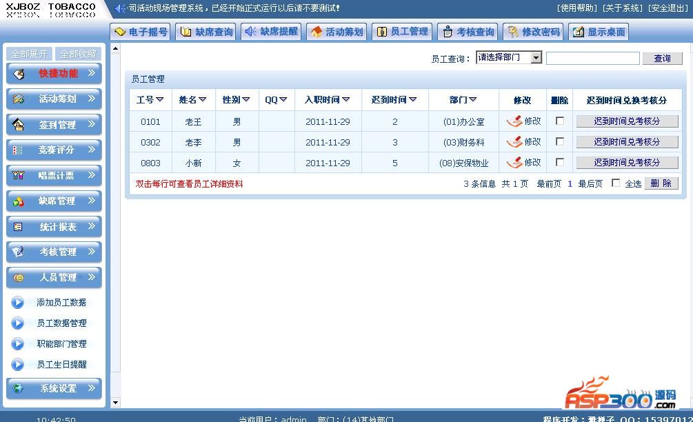Focus the employee search text field
This screenshot has height=422, width=693.
592,59
